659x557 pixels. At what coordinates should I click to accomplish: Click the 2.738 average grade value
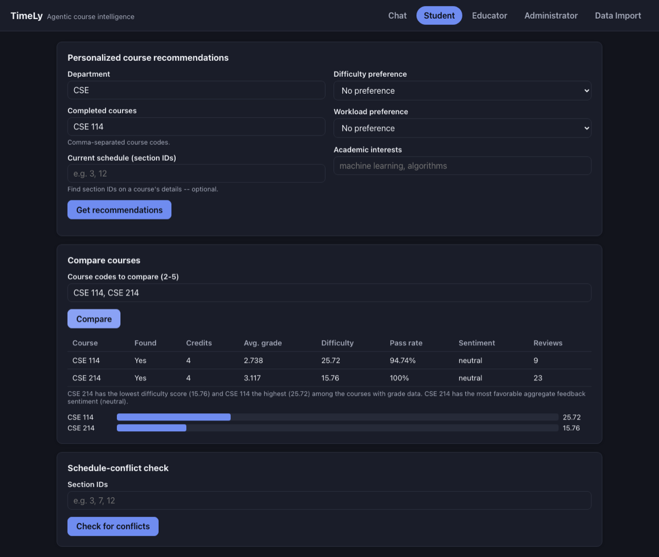click(253, 361)
